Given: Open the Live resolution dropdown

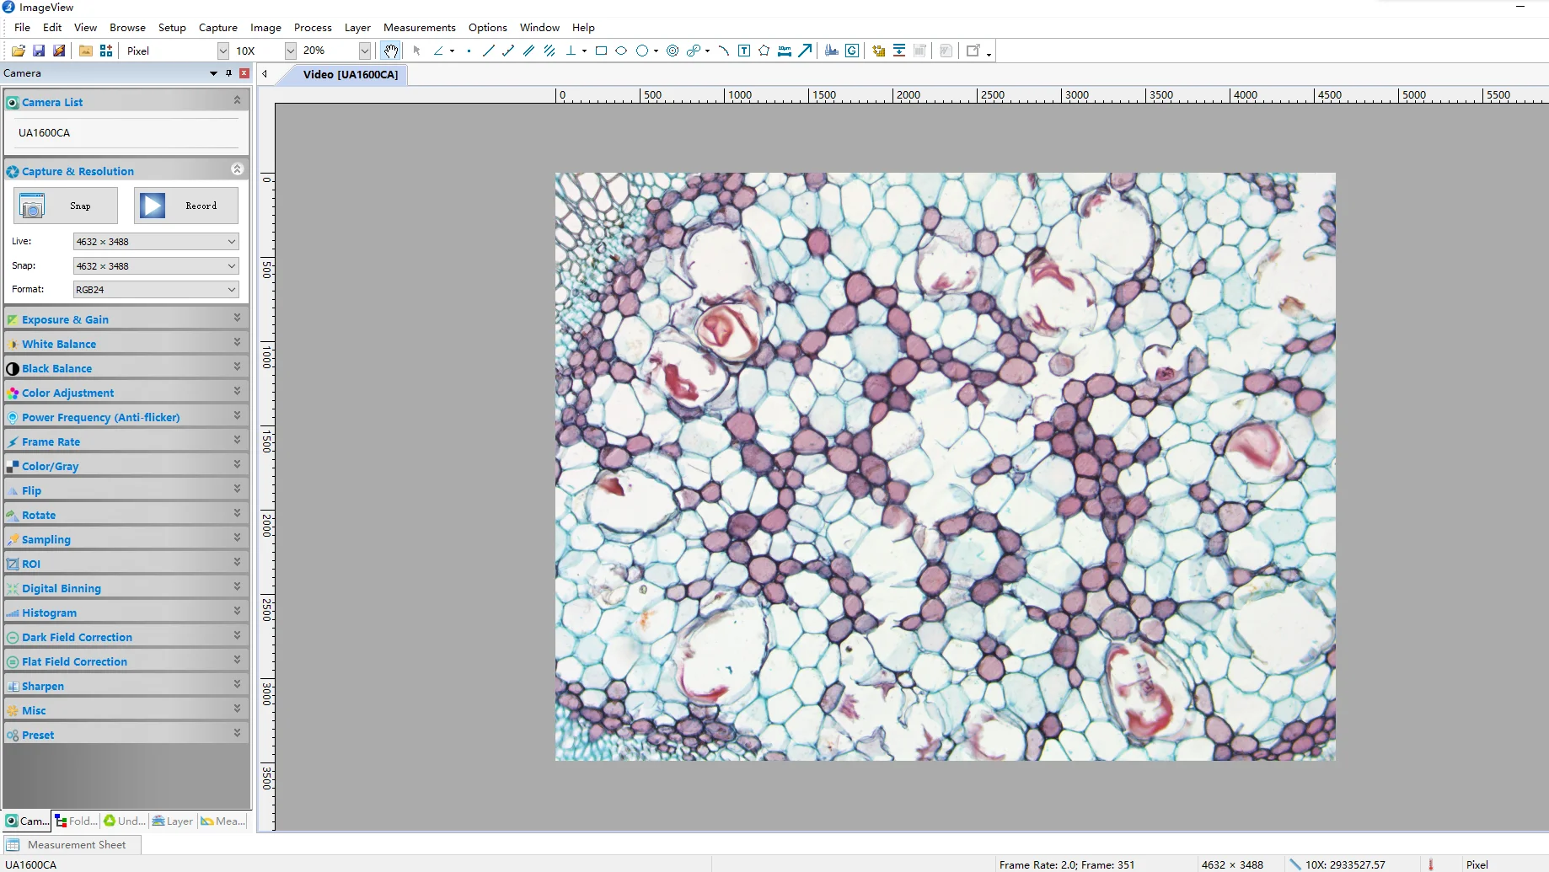Looking at the screenshot, I should click(x=156, y=242).
